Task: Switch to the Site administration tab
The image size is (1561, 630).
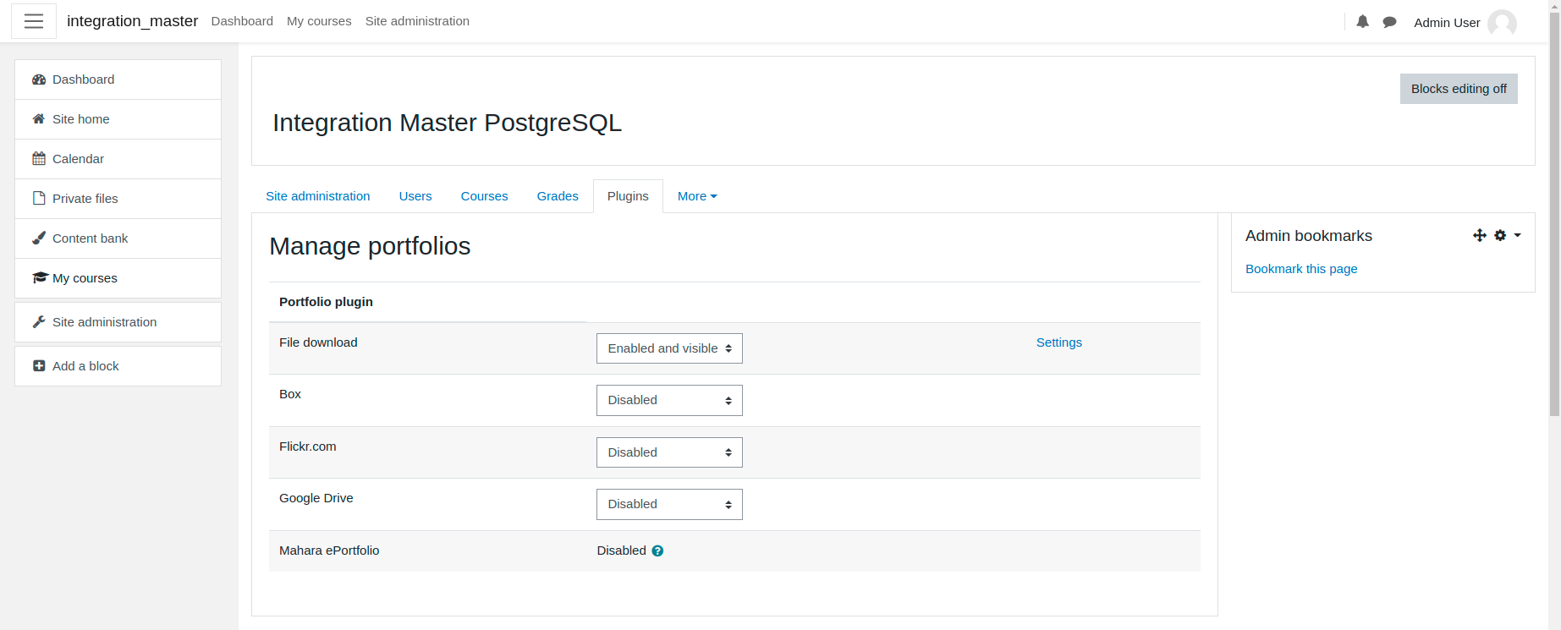Action: pyautogui.click(x=318, y=196)
